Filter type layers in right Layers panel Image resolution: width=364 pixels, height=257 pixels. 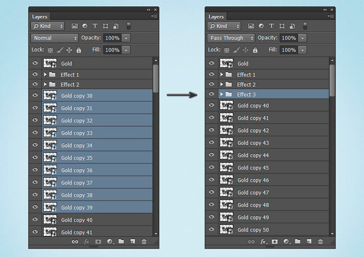point(272,26)
